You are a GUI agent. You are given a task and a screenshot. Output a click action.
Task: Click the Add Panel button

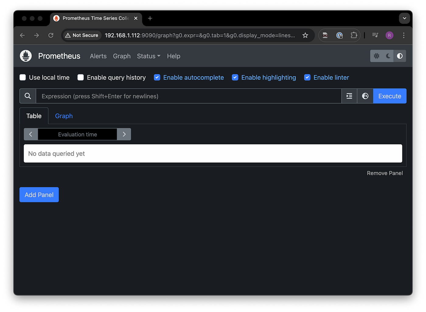tap(39, 195)
